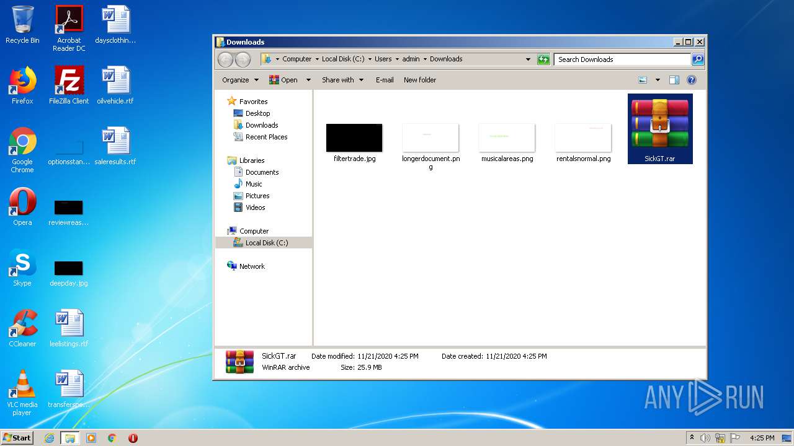Open Internet Explorer from the taskbar

(49, 438)
